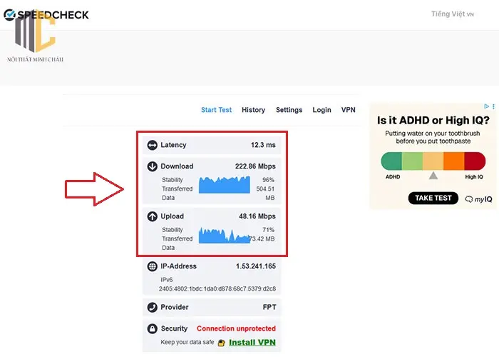Click the TAKE TEST button
Screen dimensions: 499x357
point(433,198)
